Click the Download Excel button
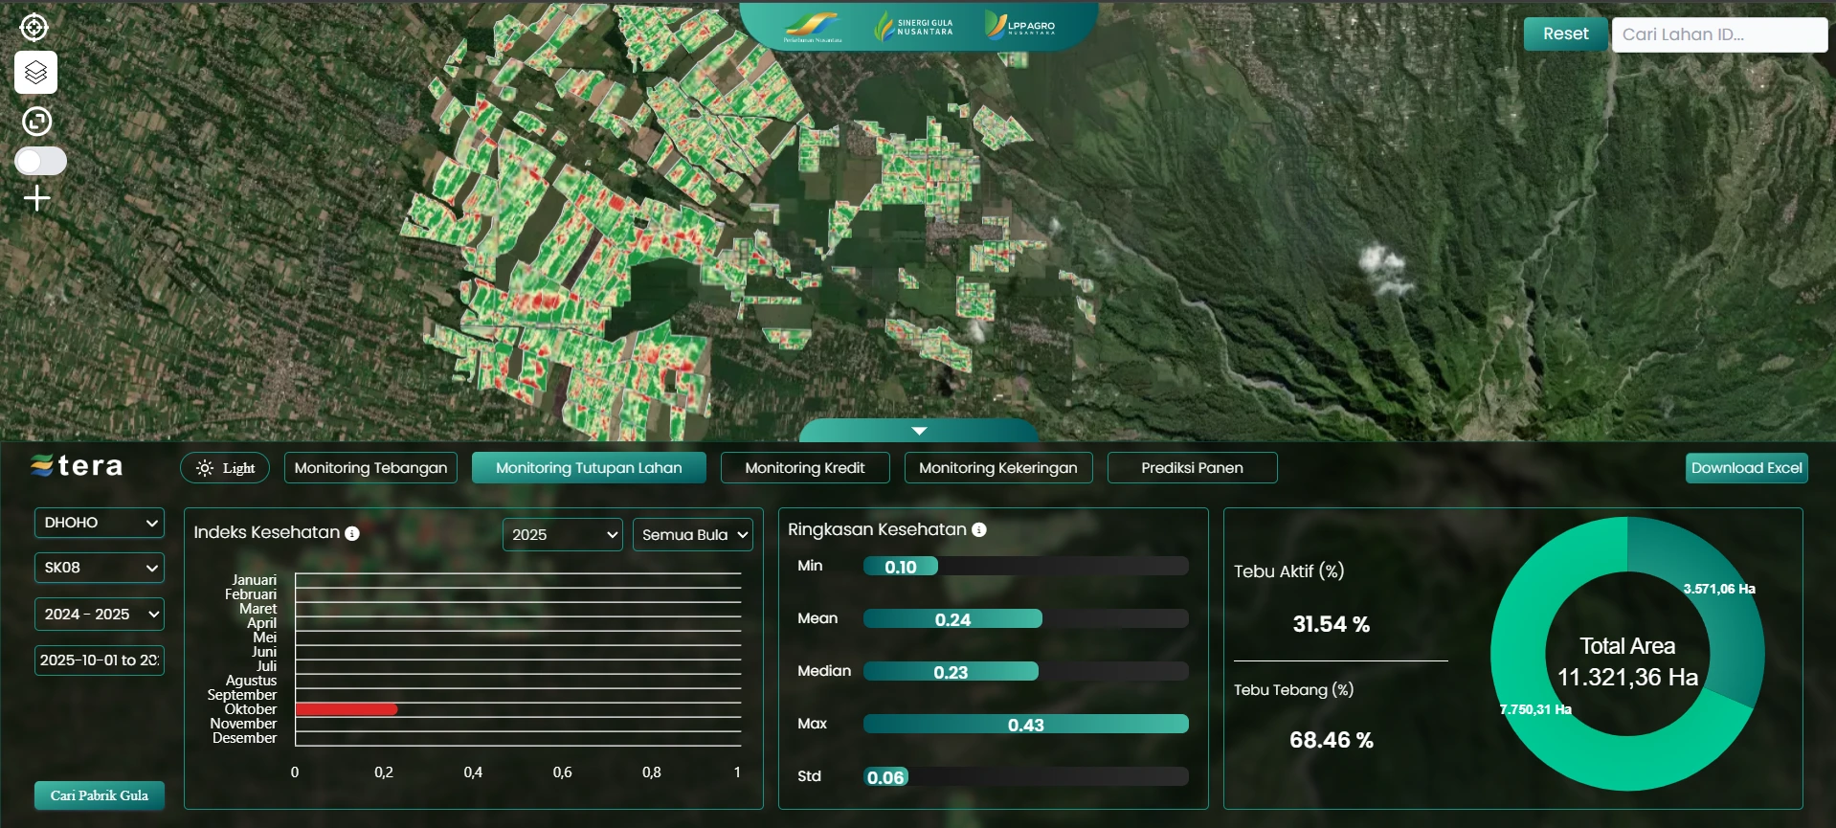The height and width of the screenshot is (828, 1836). pos(1746,468)
